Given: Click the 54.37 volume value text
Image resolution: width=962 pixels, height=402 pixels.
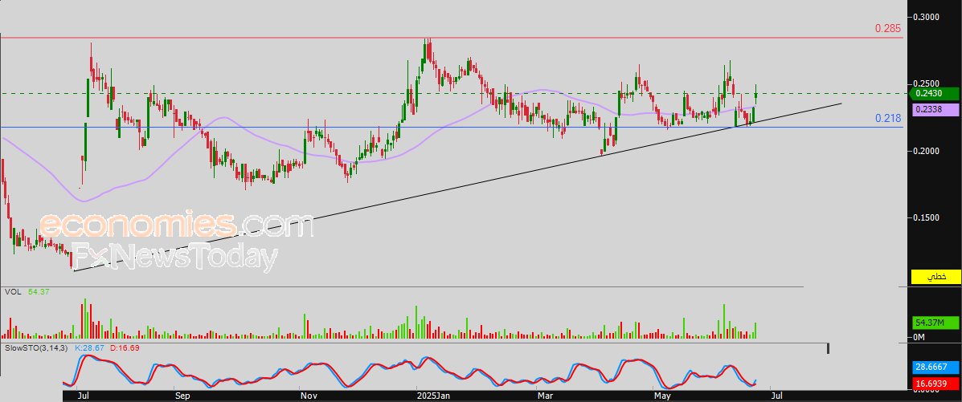Looking at the screenshot, I should pos(39,292).
